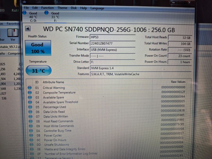Click the status icon for Host Write Commands

pos(31,126)
